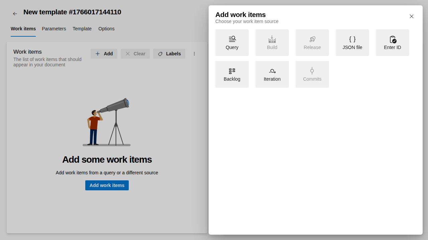Select the Iteration source icon
This screenshot has height=240, width=428.
coord(272,71)
